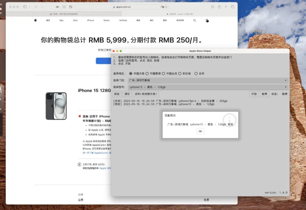Open the 选择门店 store dropdown
The image size is (306, 210).
pyautogui.click(x=208, y=80)
